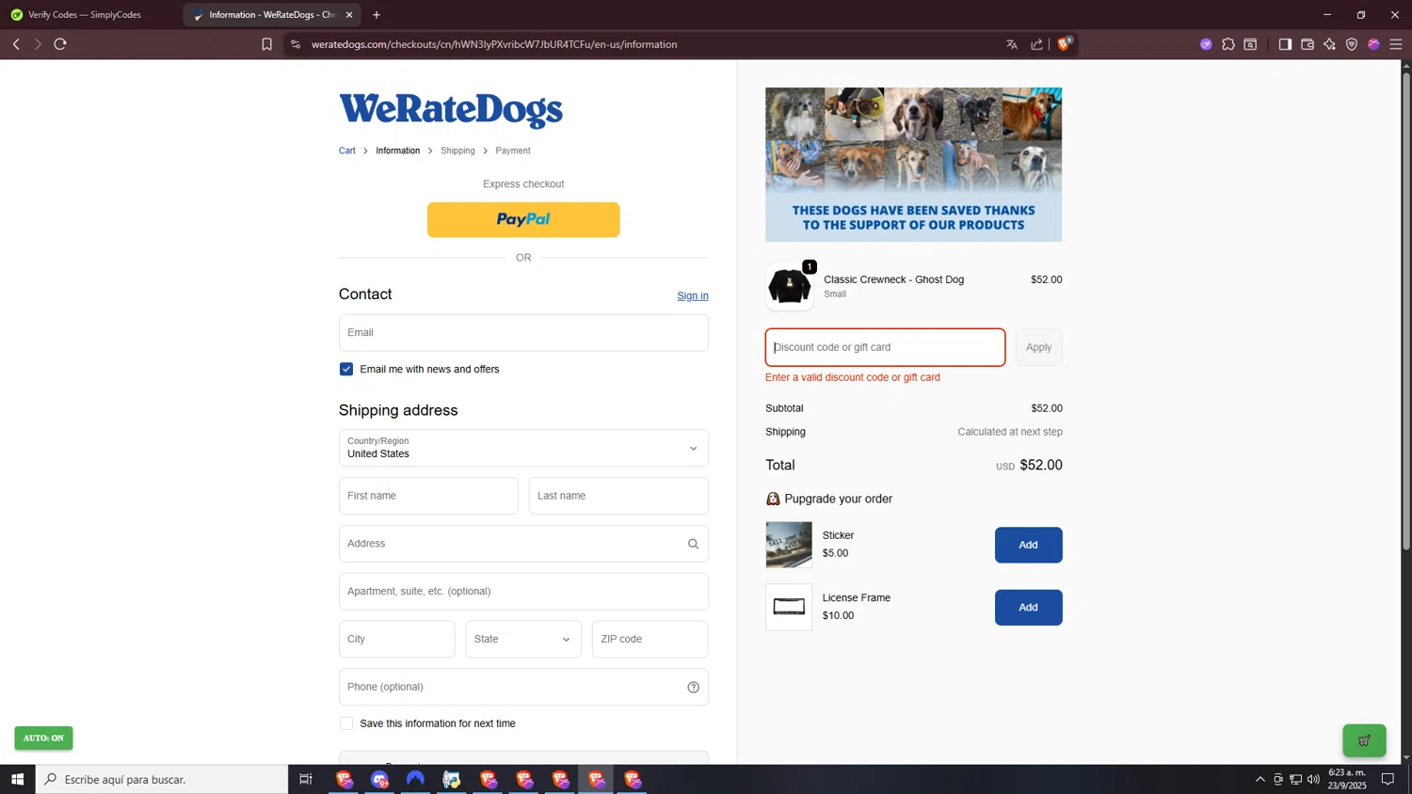Open the notification center icon
Image resolution: width=1412 pixels, height=794 pixels.
coord(1388,779)
